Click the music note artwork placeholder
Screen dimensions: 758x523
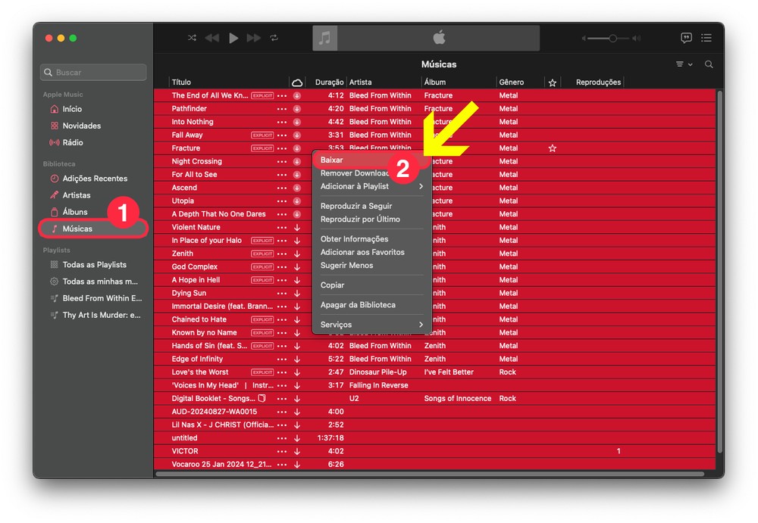(x=325, y=38)
